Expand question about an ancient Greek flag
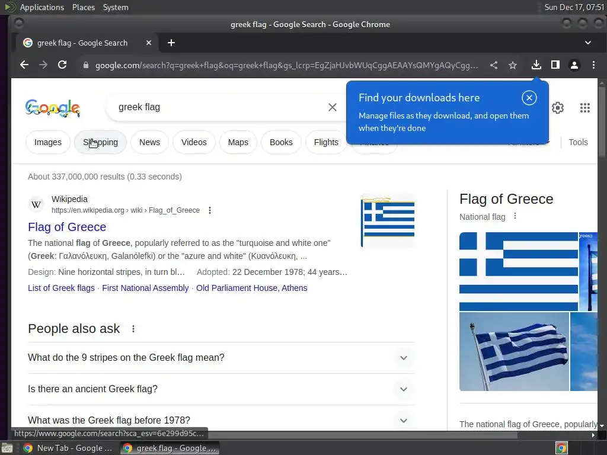607x455 pixels. [221, 389]
